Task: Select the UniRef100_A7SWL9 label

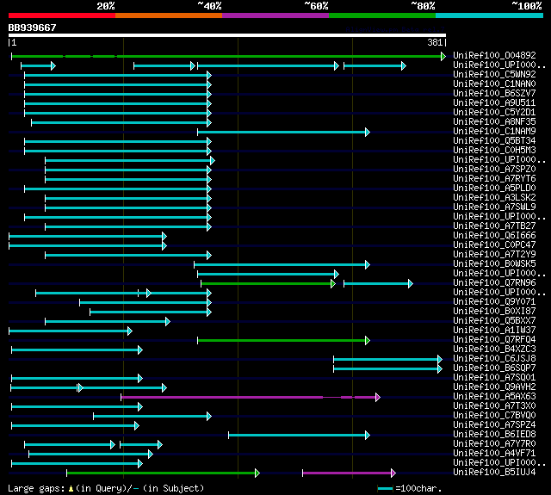Action: tap(494, 207)
